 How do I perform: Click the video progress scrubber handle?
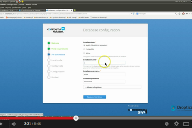[x=76, y=118]
